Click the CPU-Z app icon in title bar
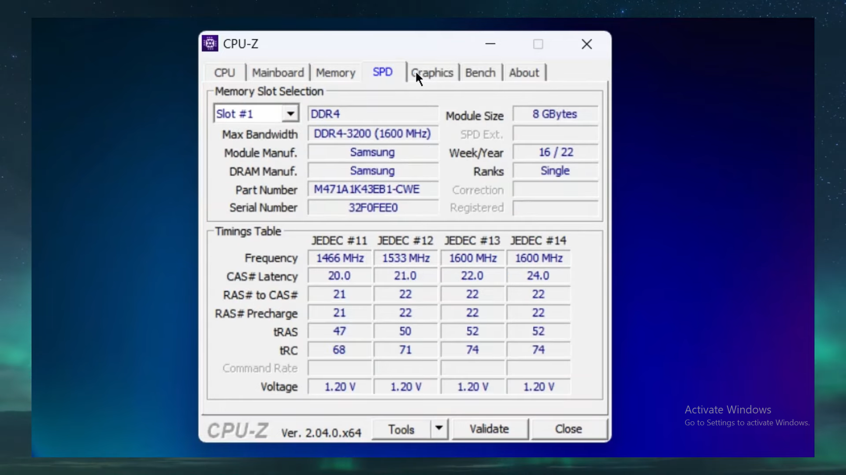 (x=210, y=44)
